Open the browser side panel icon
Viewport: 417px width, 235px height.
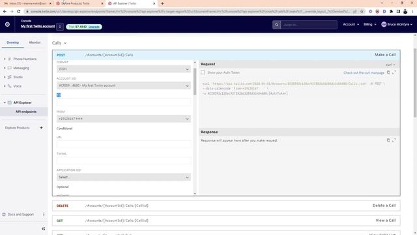tap(398, 12)
